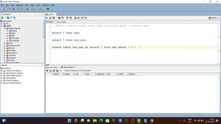Click the print icon in Query Result toolbar
Viewport: 221px width, 124px height.
pyautogui.click(x=50, y=71)
